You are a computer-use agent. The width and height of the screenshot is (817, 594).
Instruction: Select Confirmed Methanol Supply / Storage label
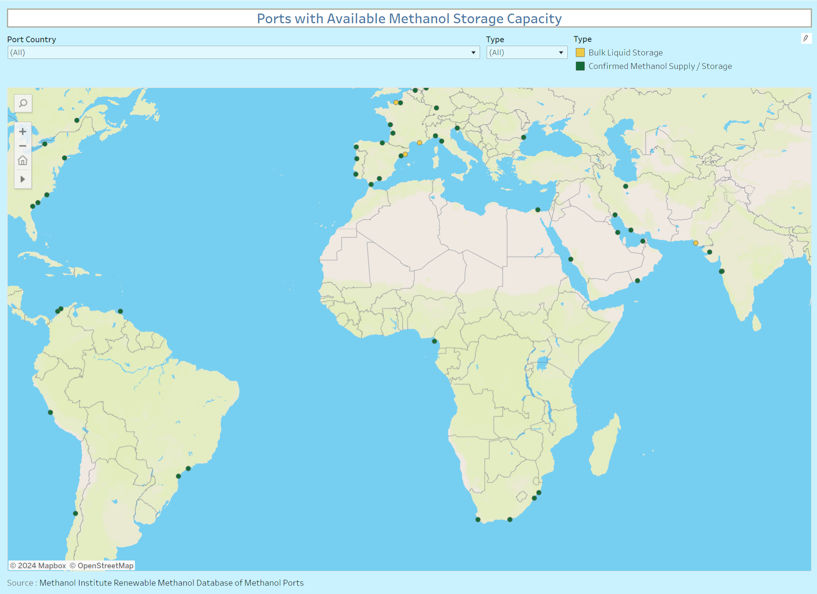[x=660, y=66]
